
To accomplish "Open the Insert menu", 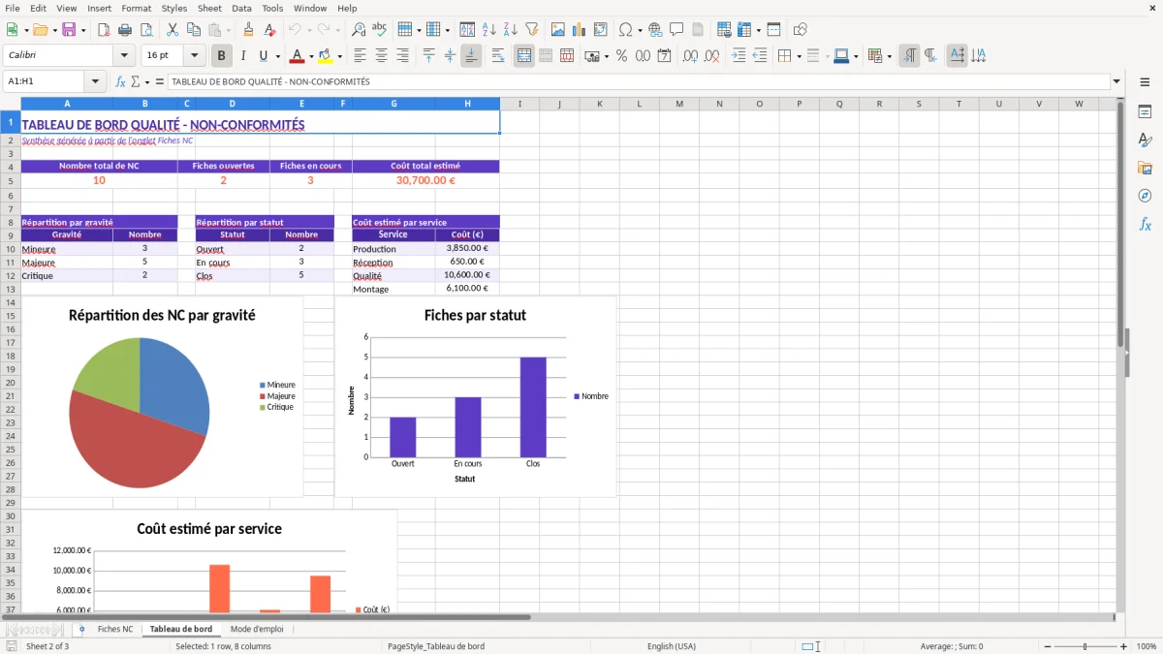I will [99, 8].
